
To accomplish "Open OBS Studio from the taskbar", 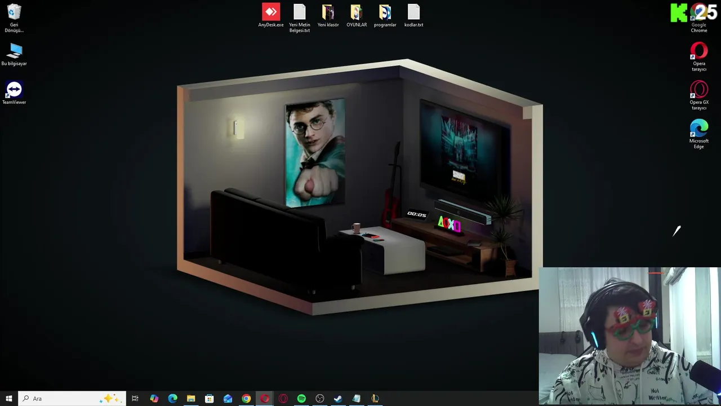I will [320, 399].
